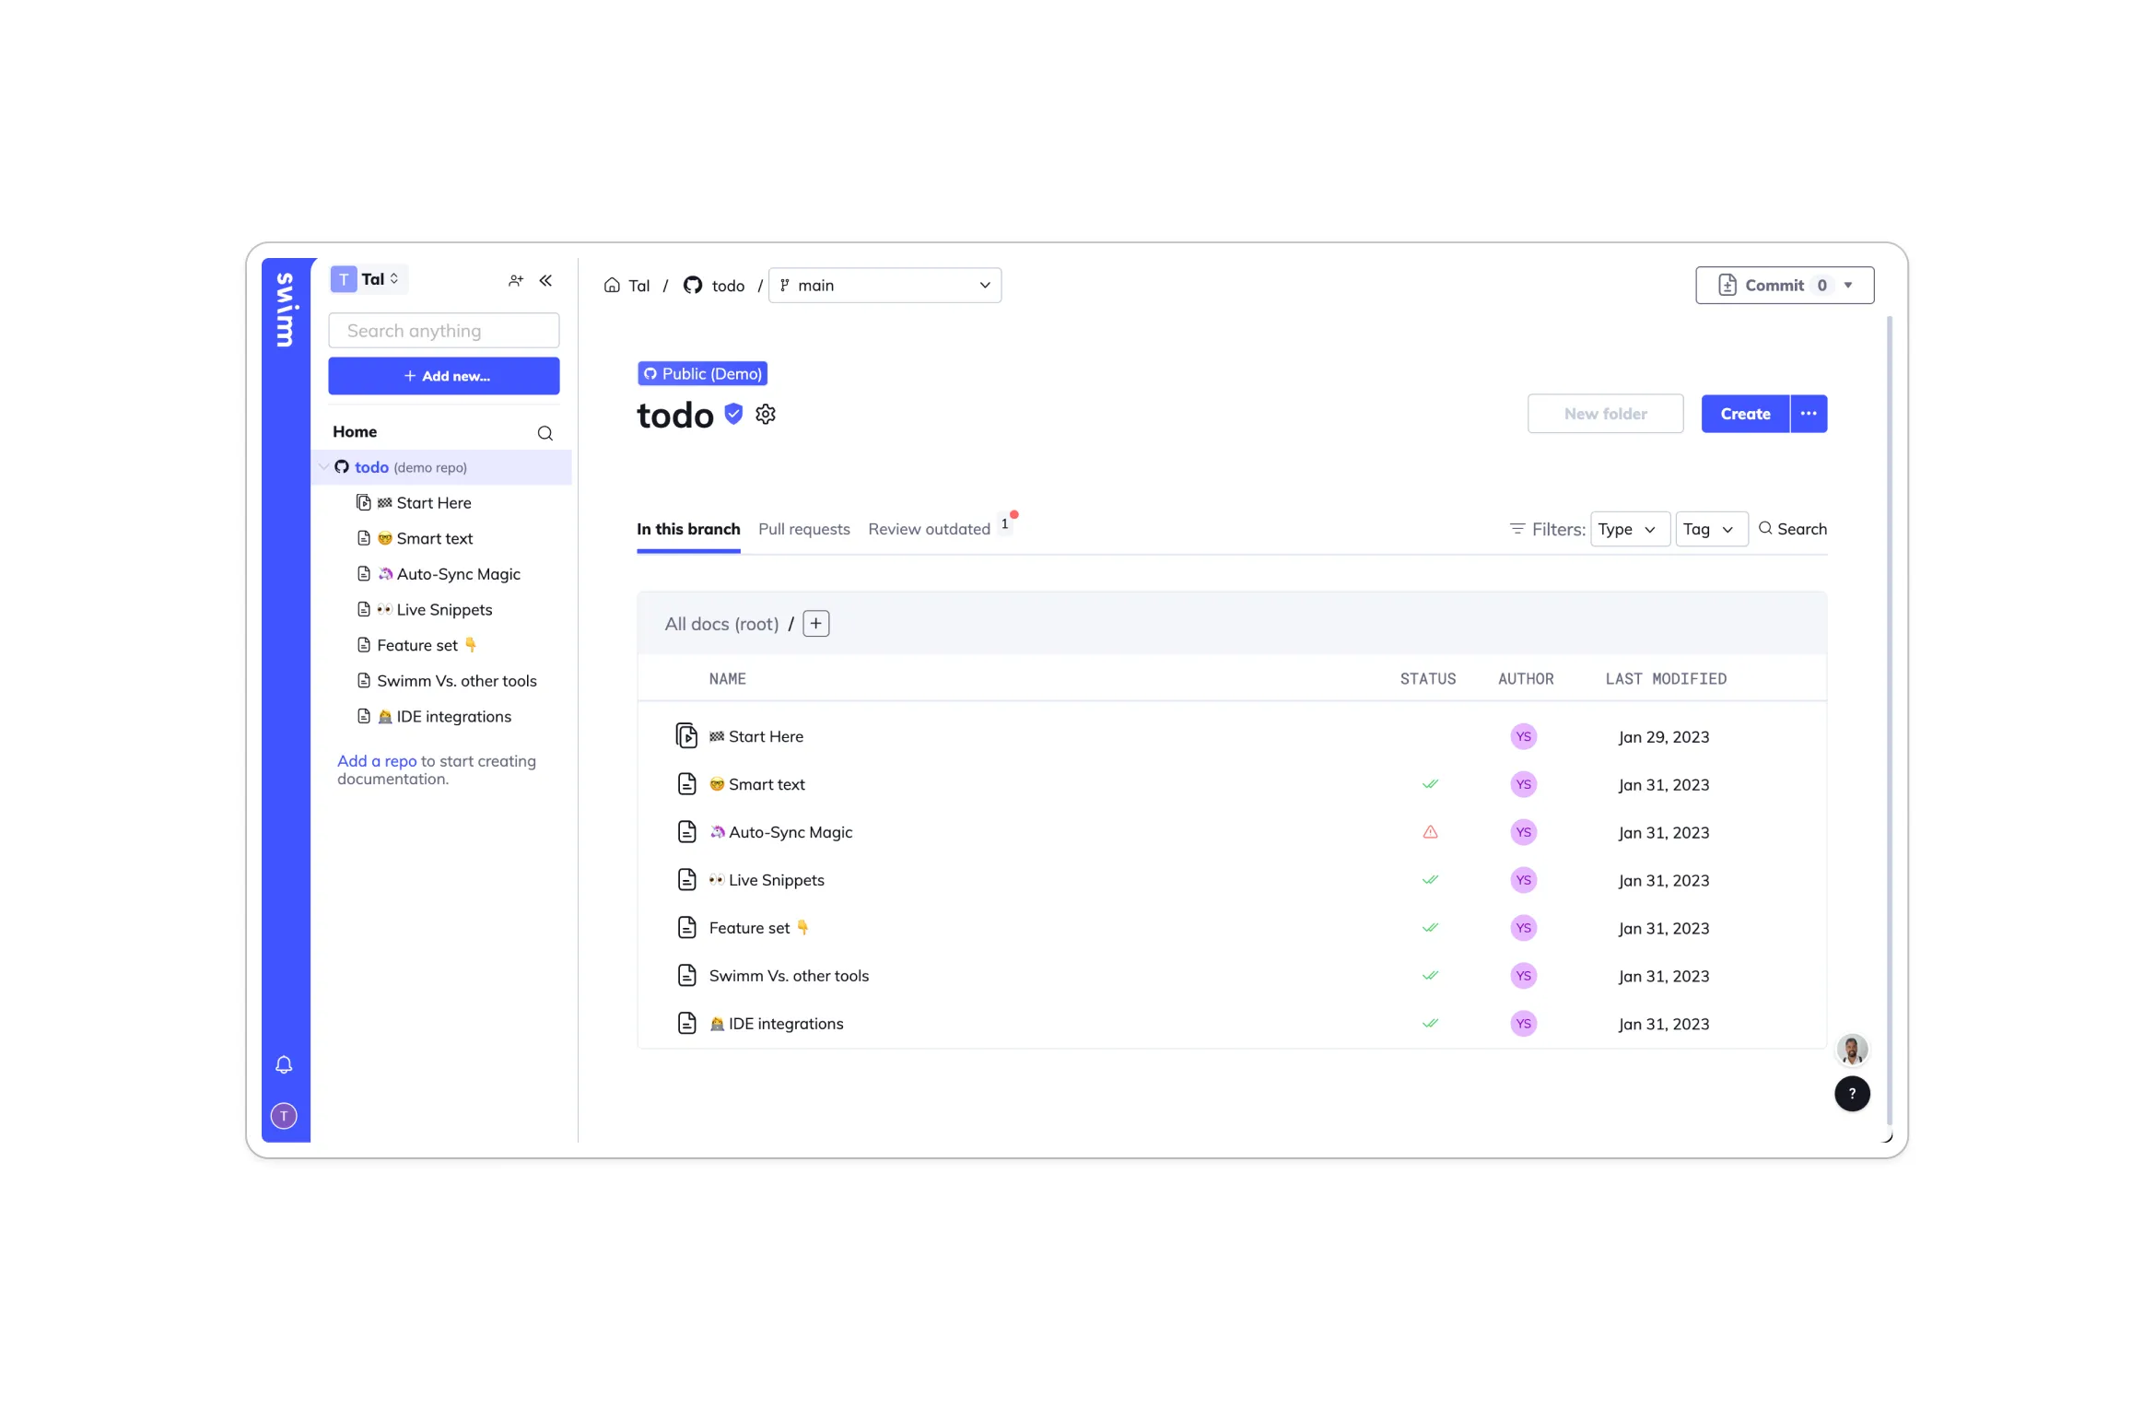The height and width of the screenshot is (1408, 2155).
Task: Switch to Pull requests tab
Action: click(803, 529)
